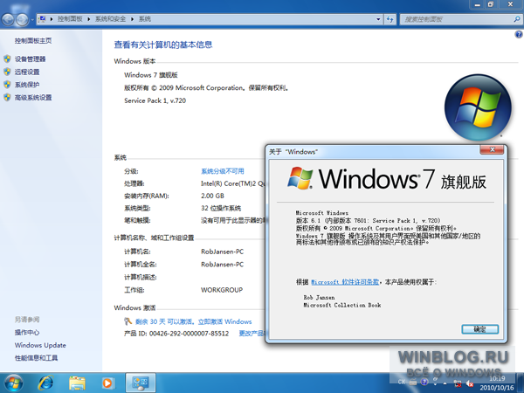Image resolution: width=524 pixels, height=393 pixels.
Task: Click Rob Jansen licensee name in dialog
Action: pyautogui.click(x=319, y=298)
